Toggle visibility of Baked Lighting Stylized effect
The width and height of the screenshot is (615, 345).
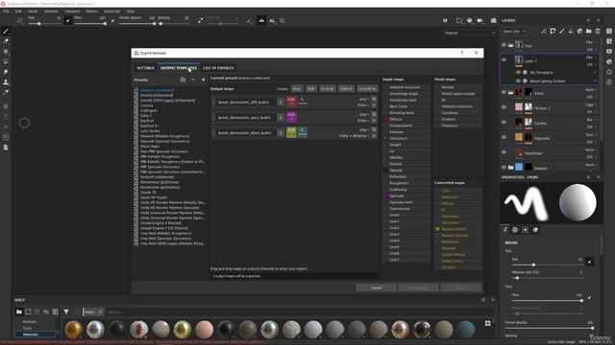coord(518,80)
